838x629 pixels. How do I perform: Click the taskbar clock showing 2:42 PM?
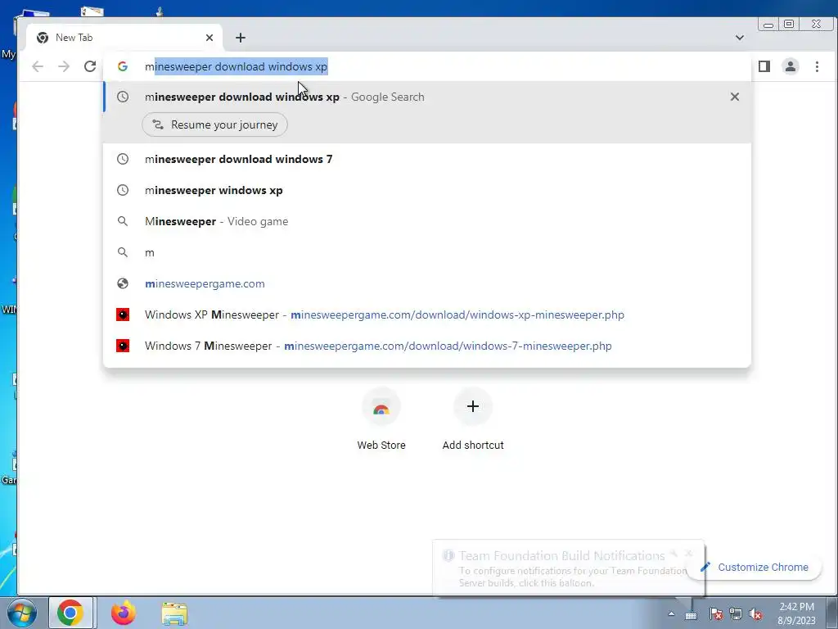coord(796,613)
